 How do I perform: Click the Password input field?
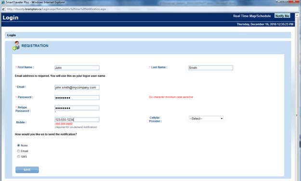click(77, 98)
